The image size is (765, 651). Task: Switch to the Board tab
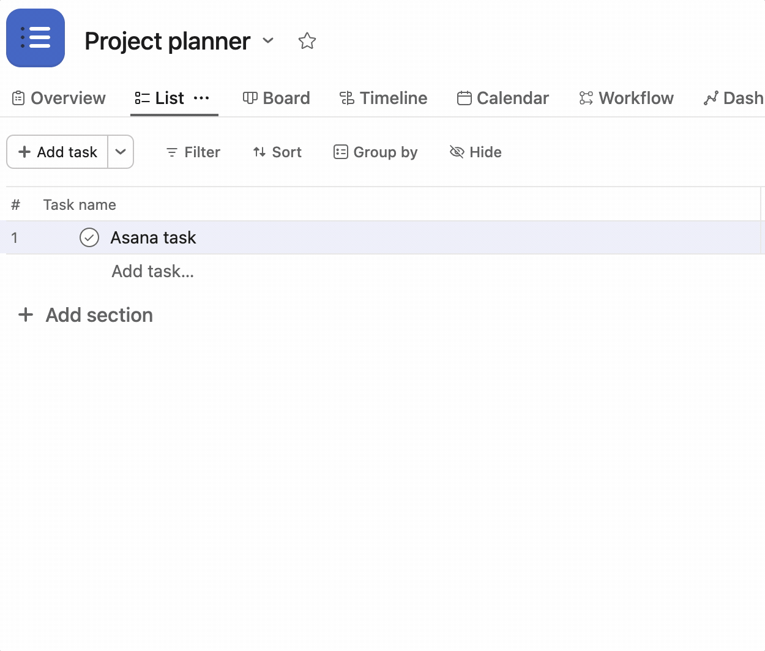click(x=277, y=98)
